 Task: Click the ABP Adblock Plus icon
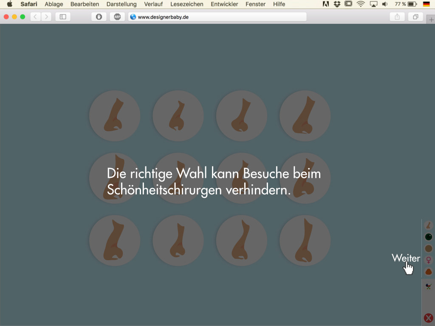pyautogui.click(x=117, y=17)
